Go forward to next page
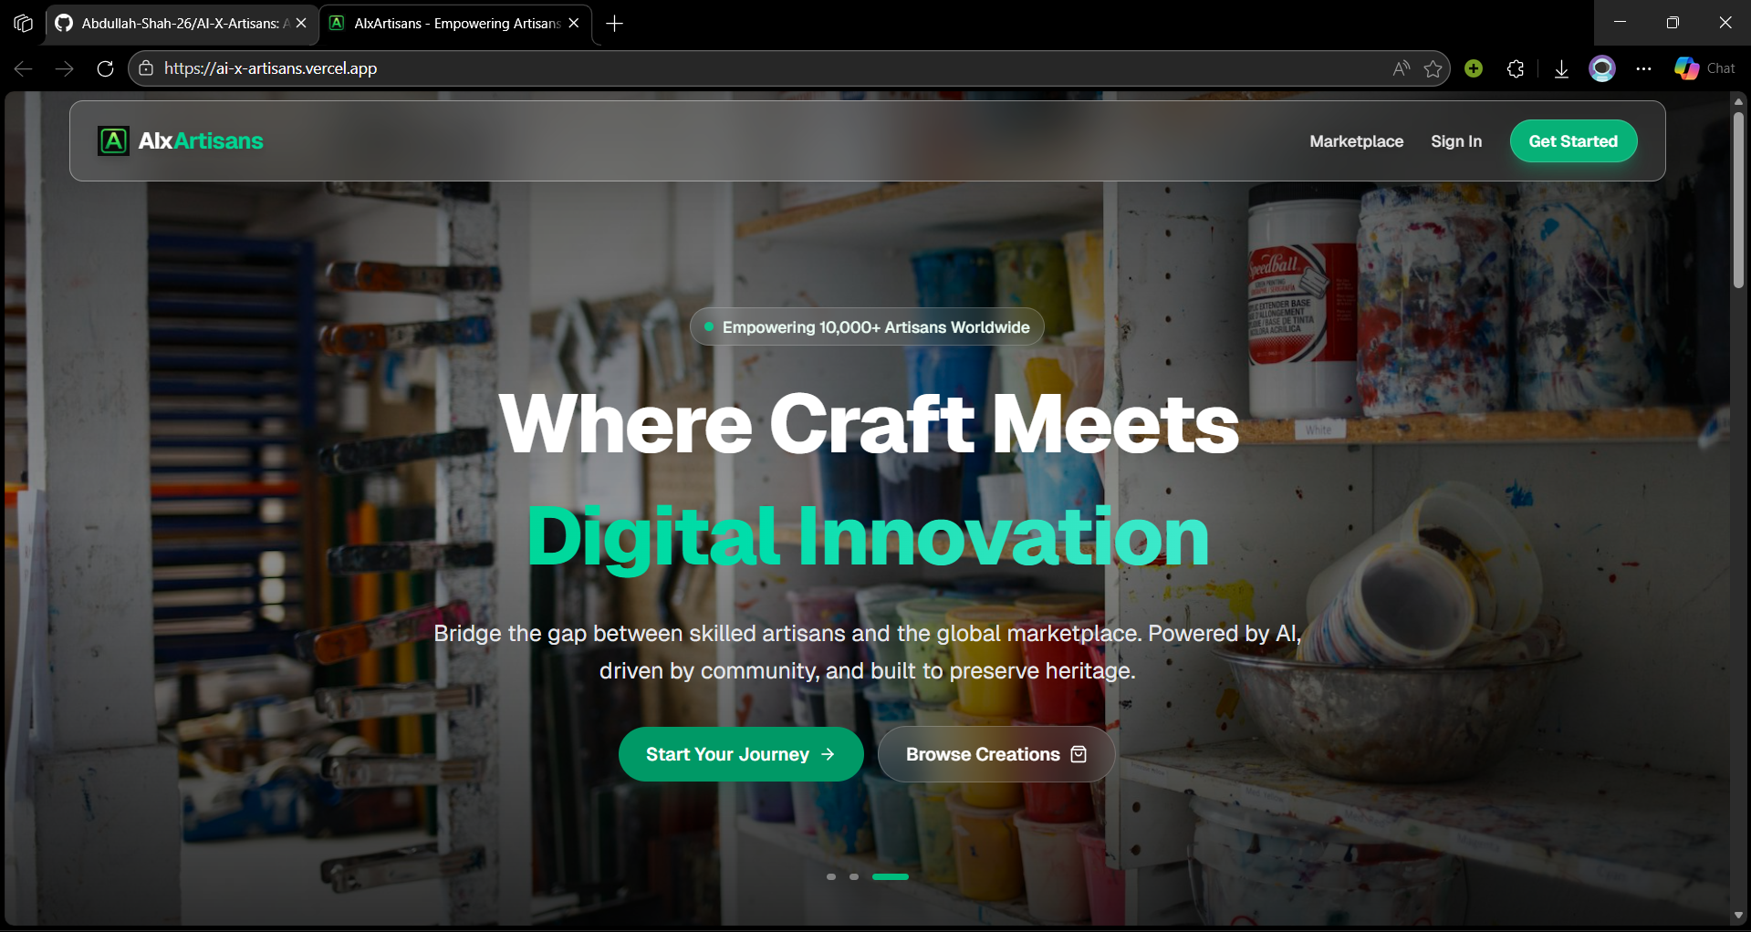Viewport: 1751px width, 932px height. (x=64, y=68)
